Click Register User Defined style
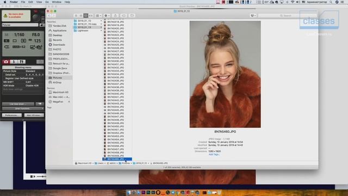Image resolution: width=348 pixels, height=196 pixels. point(20,78)
